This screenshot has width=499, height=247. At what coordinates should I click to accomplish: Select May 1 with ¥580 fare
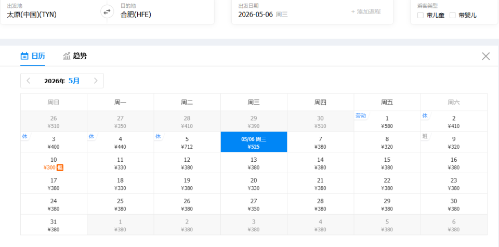tap(387, 121)
